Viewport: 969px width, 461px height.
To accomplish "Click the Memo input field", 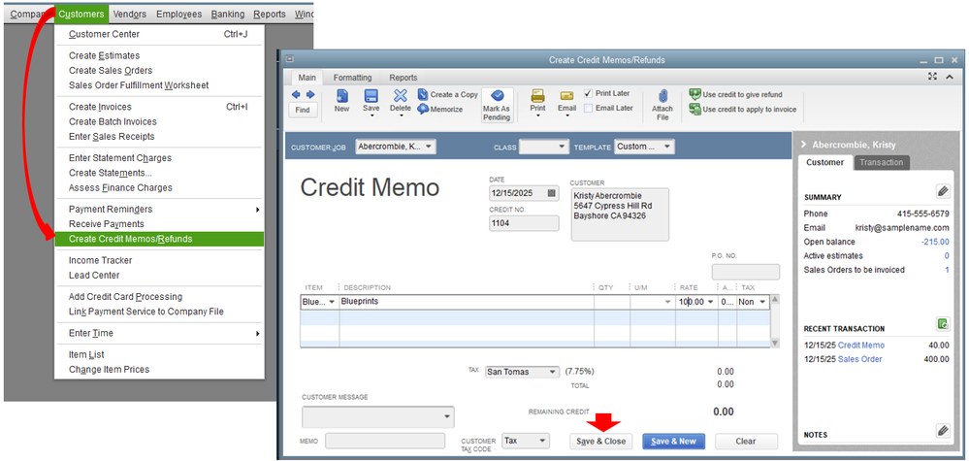I will point(385,441).
